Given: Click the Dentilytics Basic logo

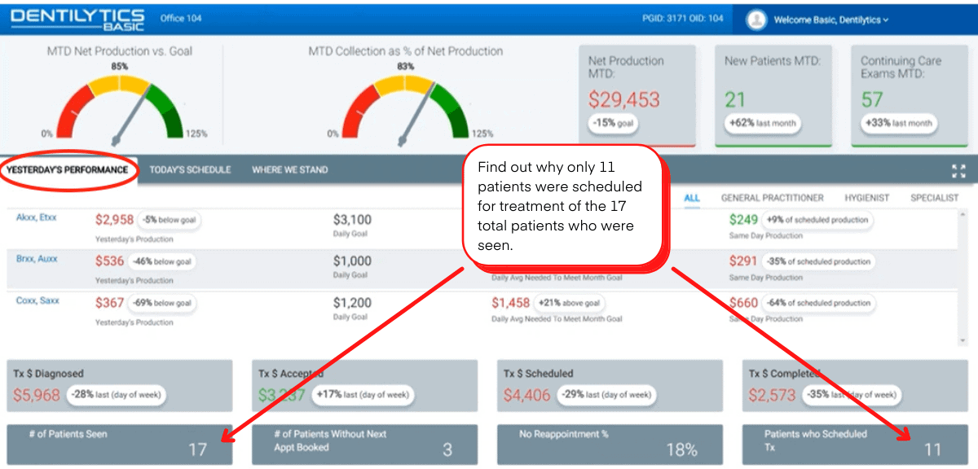Looking at the screenshot, I should (77, 19).
